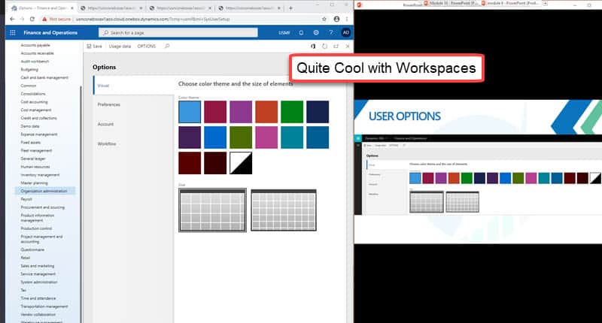The height and width of the screenshot is (323, 602).
Task: Open the Chrome profile icon
Action: tap(336, 19)
